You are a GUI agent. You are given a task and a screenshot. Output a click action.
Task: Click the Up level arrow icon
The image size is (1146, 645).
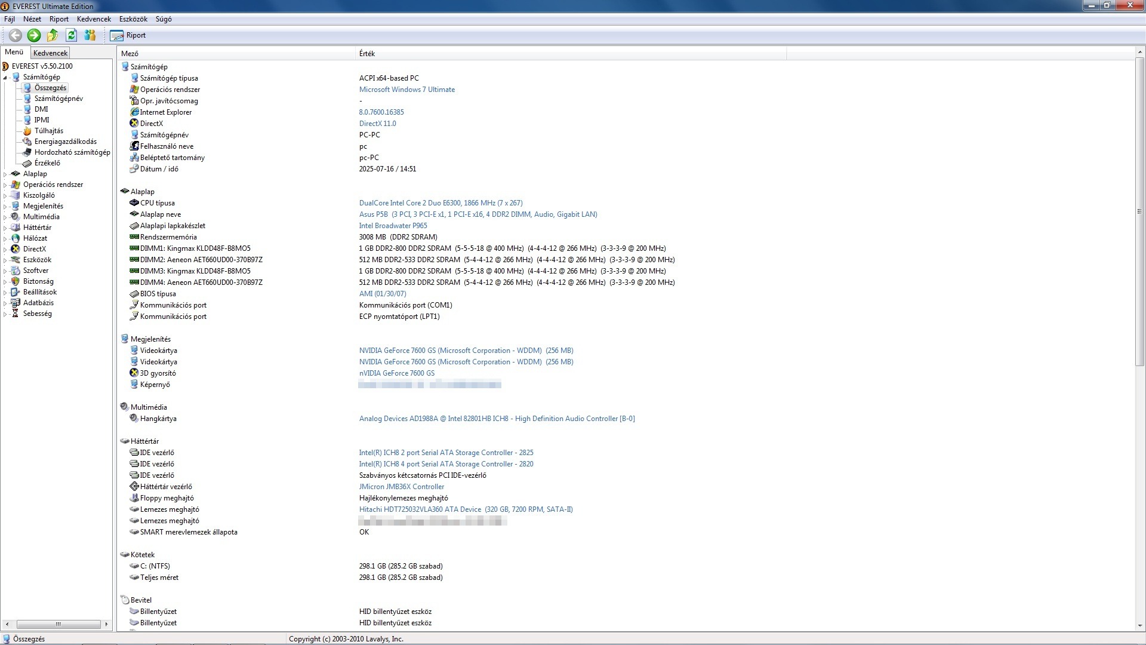click(53, 35)
